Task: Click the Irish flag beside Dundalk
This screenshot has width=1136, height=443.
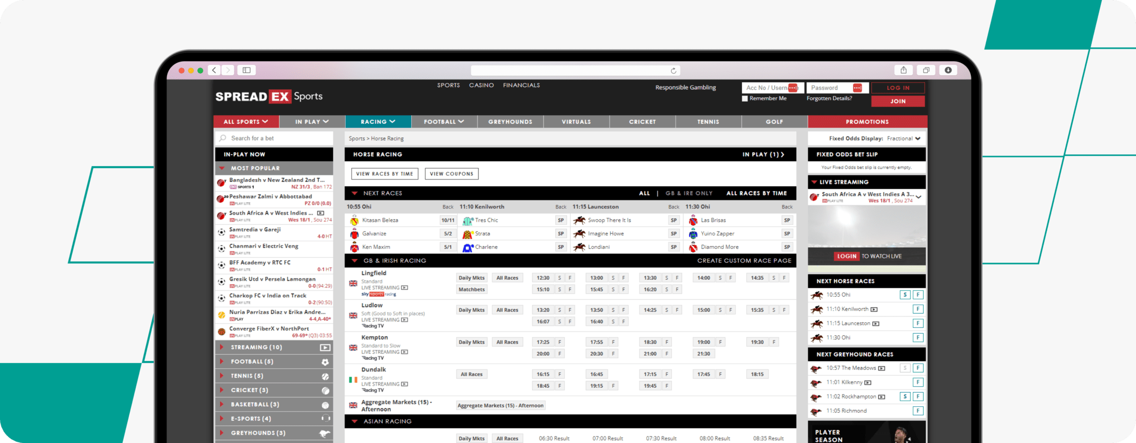Action: pyautogui.click(x=353, y=380)
